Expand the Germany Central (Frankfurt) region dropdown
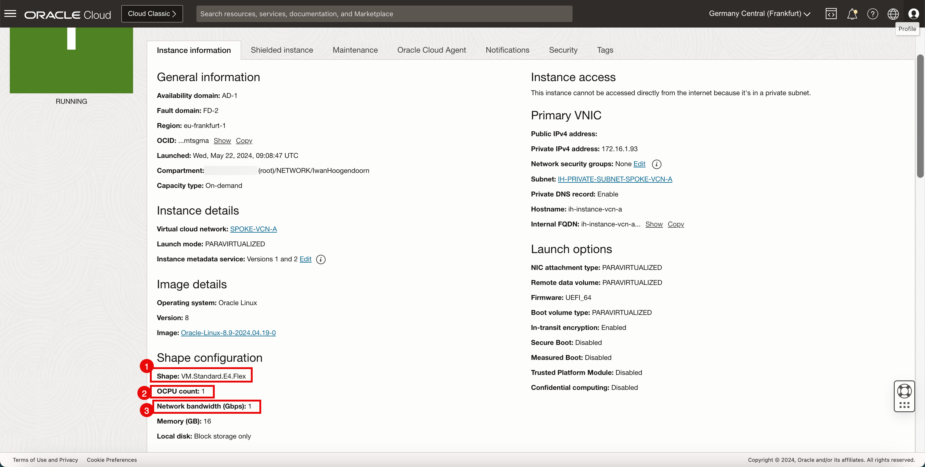Image resolution: width=925 pixels, height=467 pixels. pos(760,14)
